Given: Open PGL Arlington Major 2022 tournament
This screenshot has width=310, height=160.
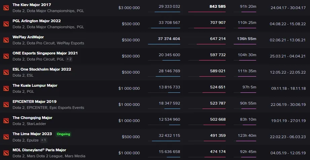Looking at the screenshot, I should coord(37,21).
